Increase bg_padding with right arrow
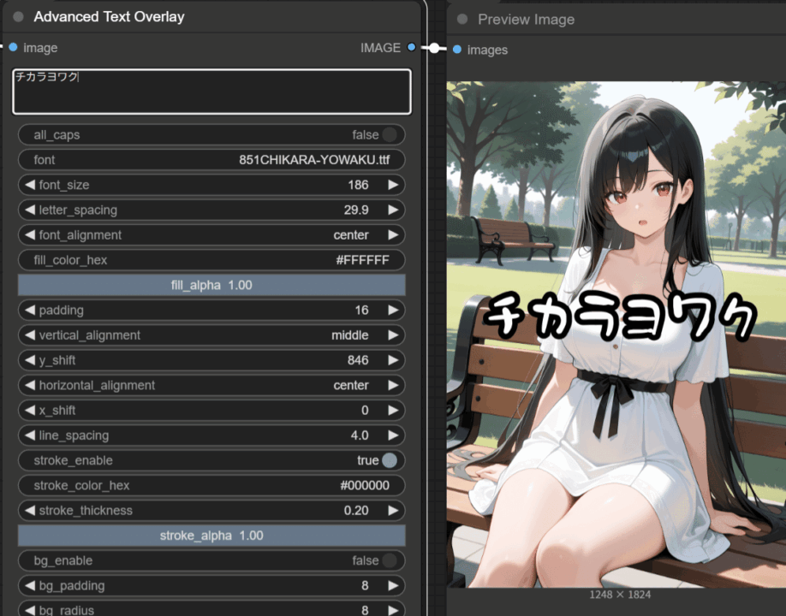The image size is (786, 616). pyautogui.click(x=394, y=585)
